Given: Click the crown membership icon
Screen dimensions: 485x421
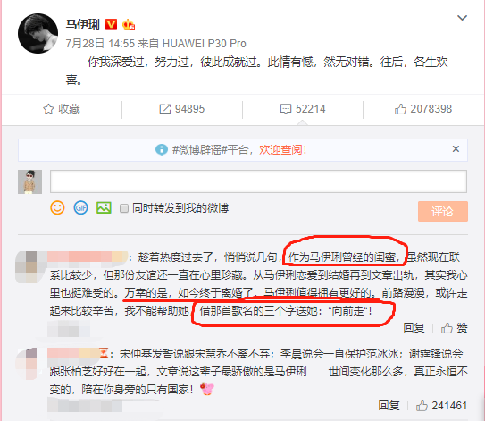Looking at the screenshot, I should (x=129, y=24).
